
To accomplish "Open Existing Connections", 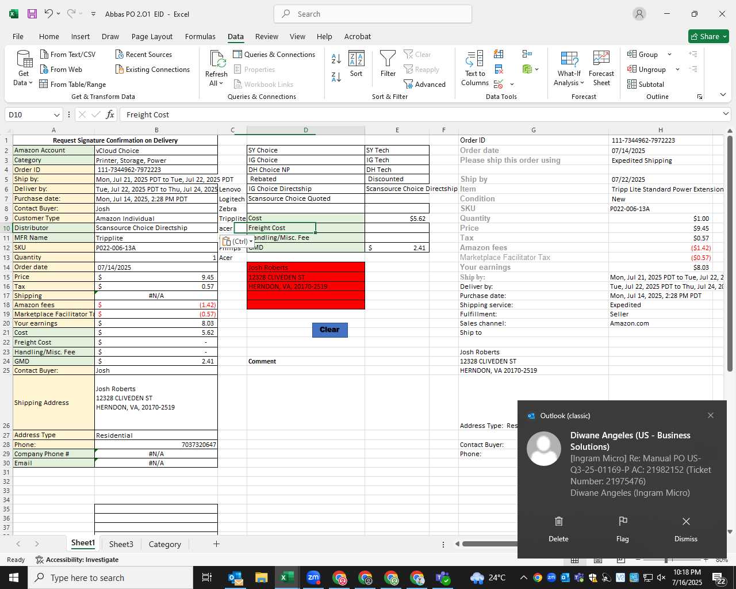I will coord(152,69).
